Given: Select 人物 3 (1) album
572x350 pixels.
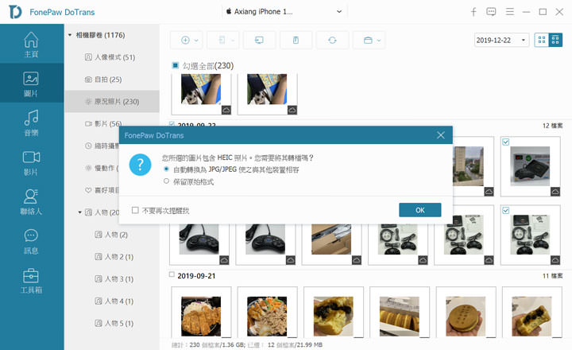Looking at the screenshot, I should (114, 279).
